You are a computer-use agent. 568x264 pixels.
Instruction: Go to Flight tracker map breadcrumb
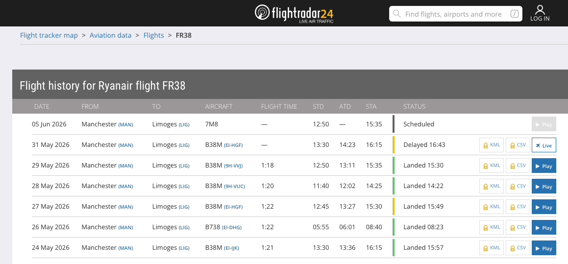point(49,35)
